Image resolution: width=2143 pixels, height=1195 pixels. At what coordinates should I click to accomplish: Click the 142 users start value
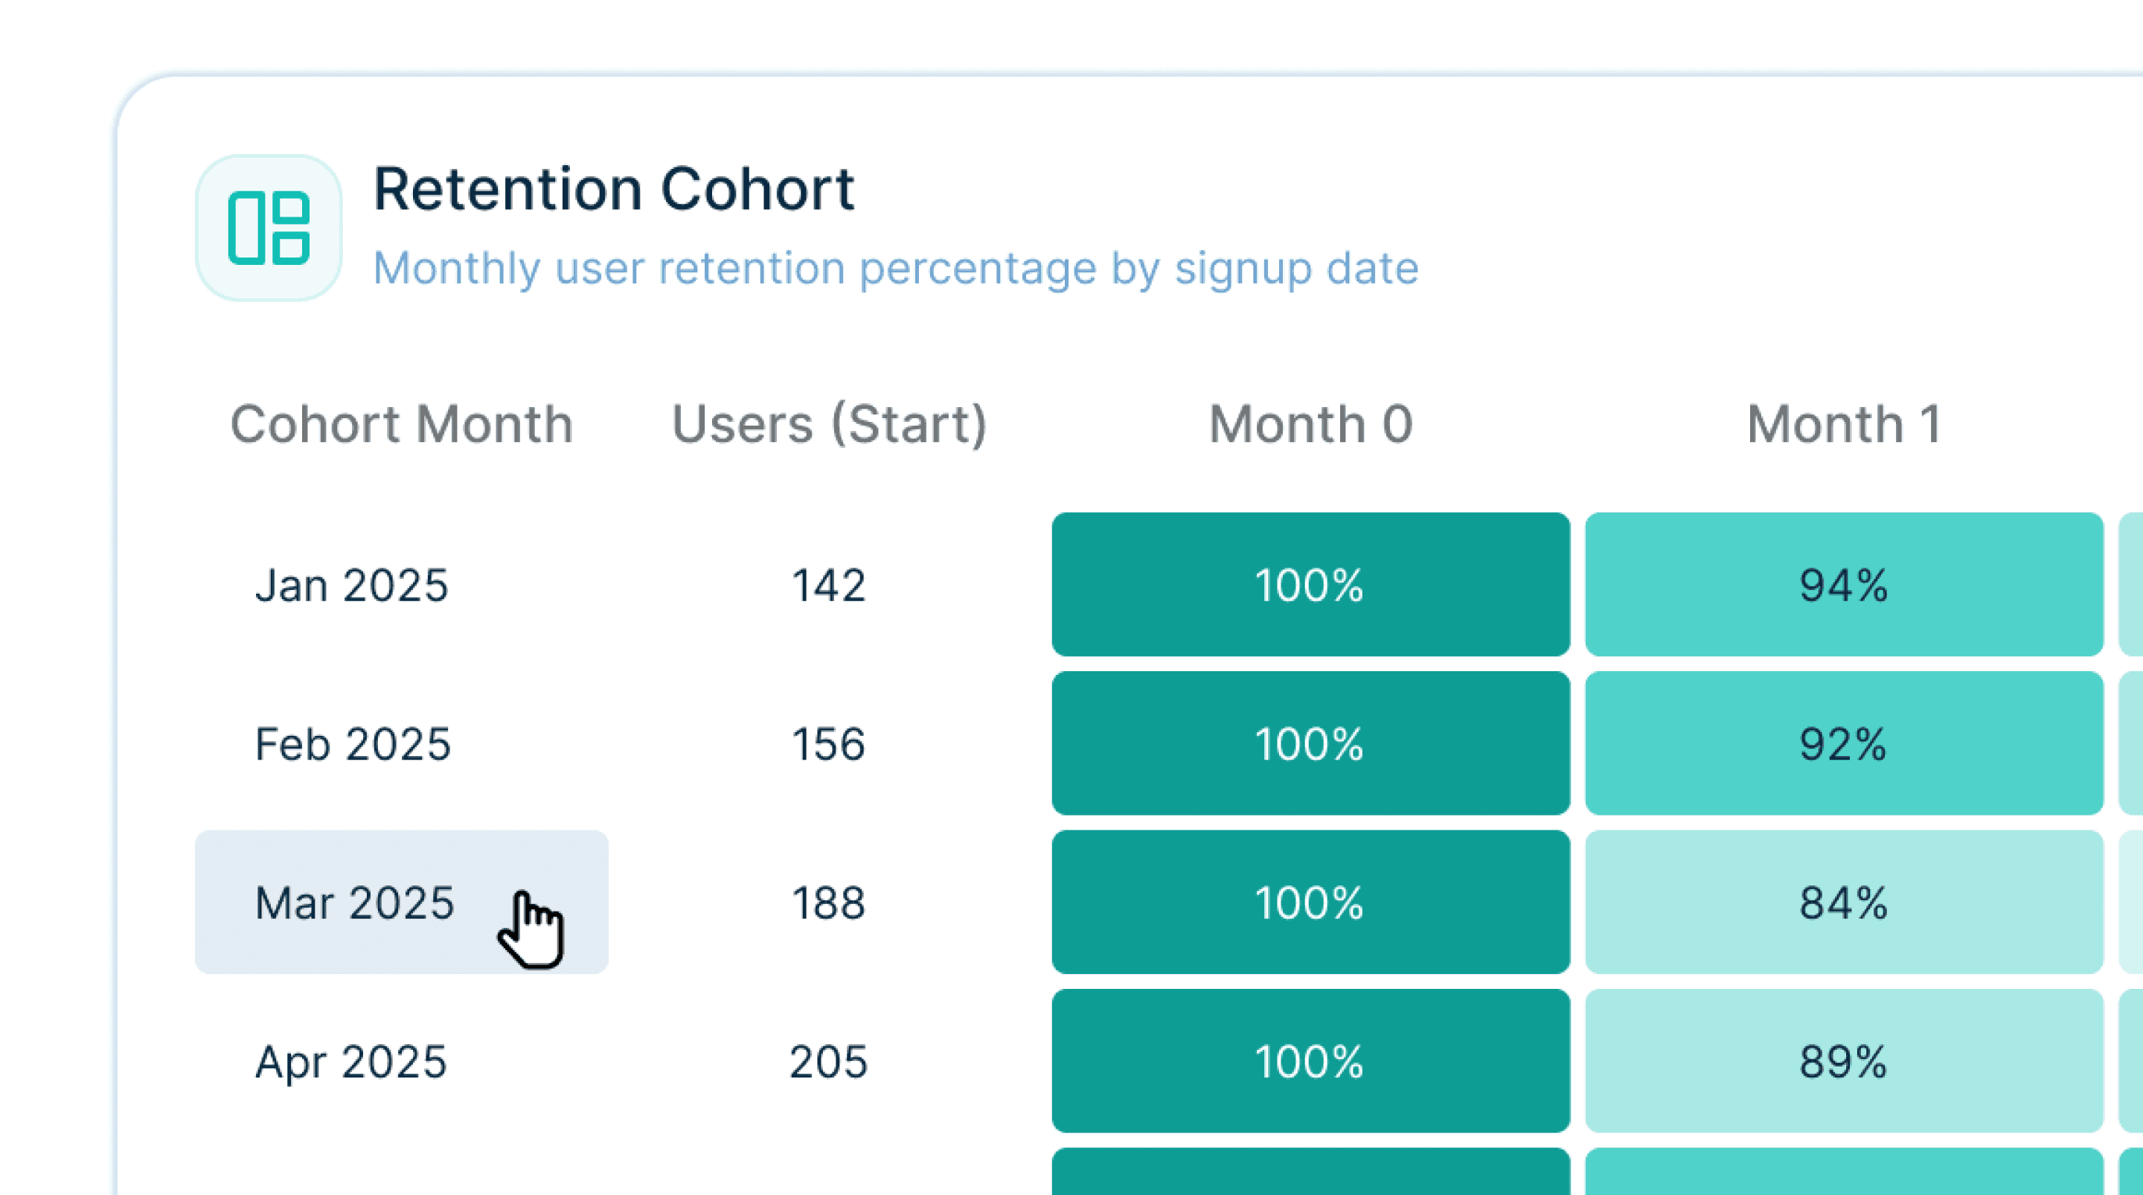pyautogui.click(x=829, y=585)
